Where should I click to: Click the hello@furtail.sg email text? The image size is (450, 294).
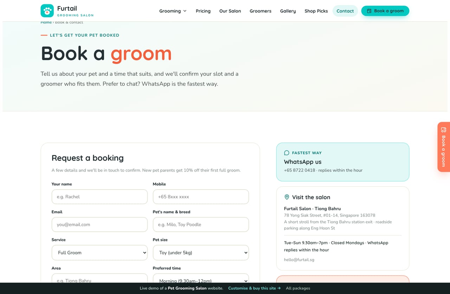coord(299,260)
